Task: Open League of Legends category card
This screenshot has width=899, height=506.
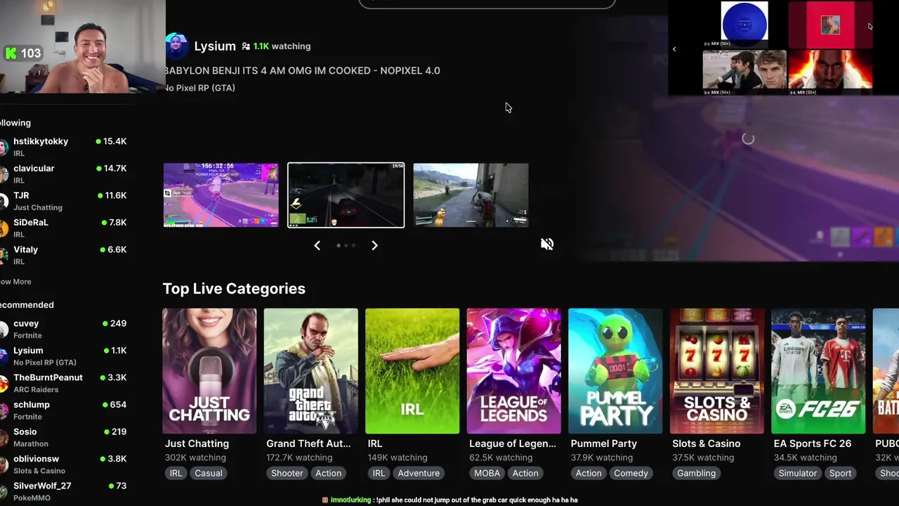Action: [513, 371]
